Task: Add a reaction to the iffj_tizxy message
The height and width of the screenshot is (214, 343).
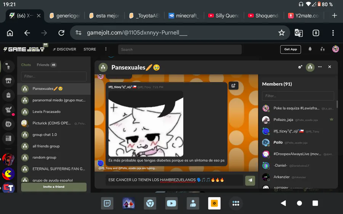Action: point(233,86)
